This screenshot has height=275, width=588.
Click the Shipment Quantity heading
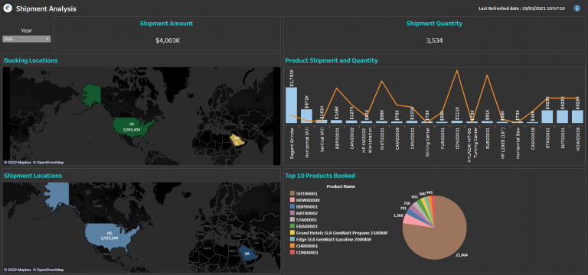point(434,23)
